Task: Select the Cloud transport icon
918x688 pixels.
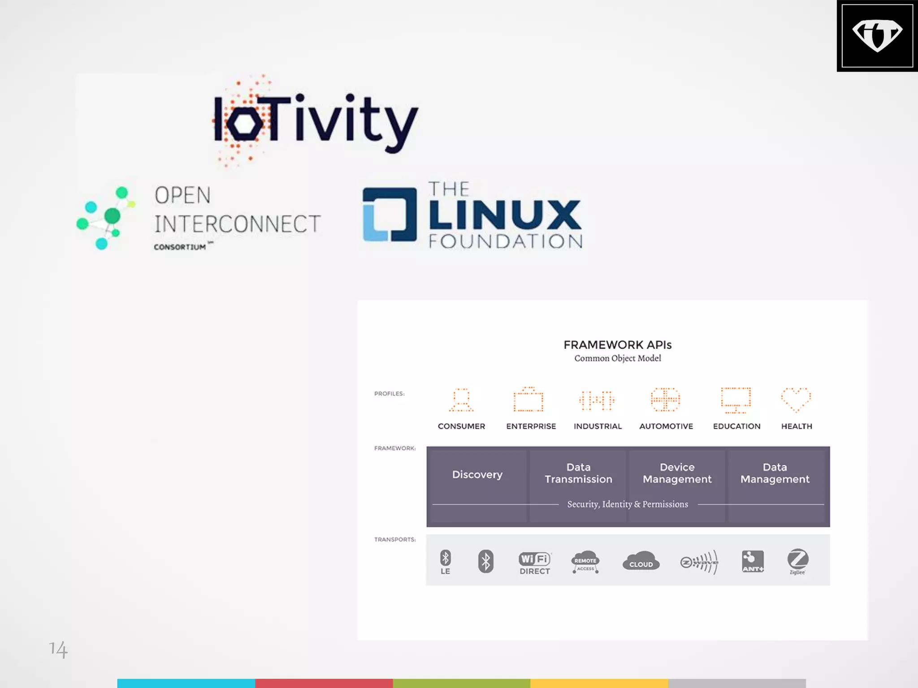Action: [641, 561]
